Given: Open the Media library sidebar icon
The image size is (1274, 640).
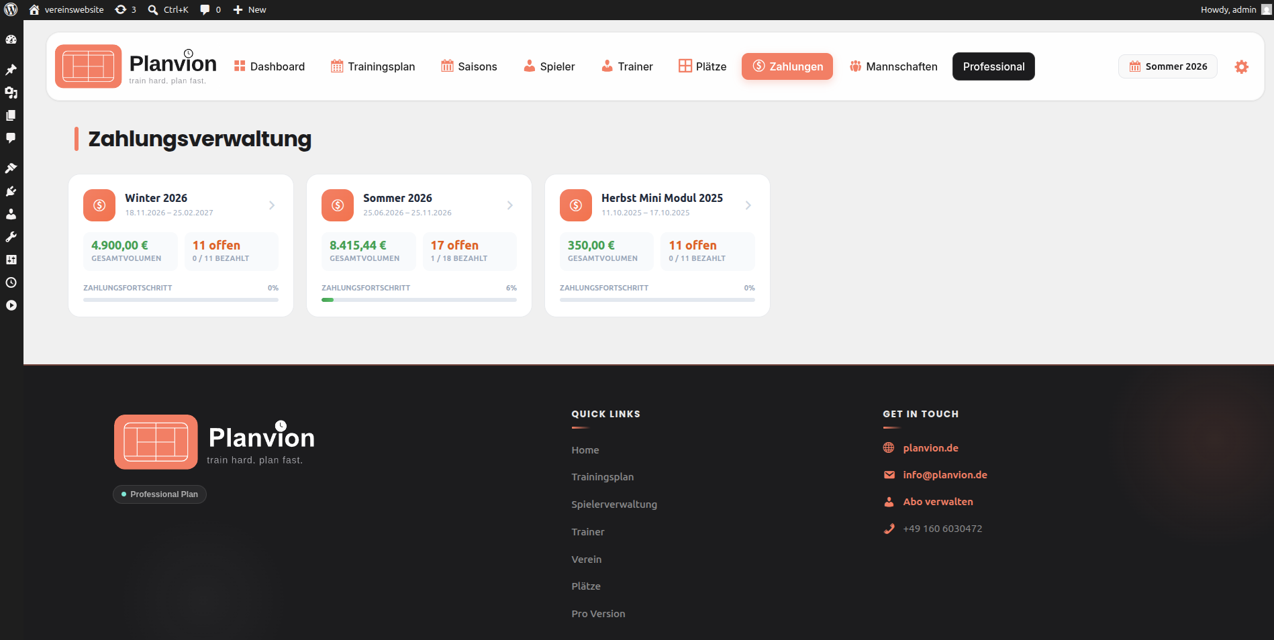Looking at the screenshot, I should point(11,93).
